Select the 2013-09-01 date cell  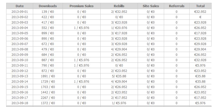pyautogui.click(x=20, y=12)
